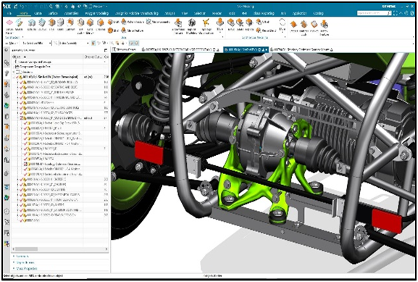
Task: Click the navigator maximize icon above tree
Action: (106, 50)
